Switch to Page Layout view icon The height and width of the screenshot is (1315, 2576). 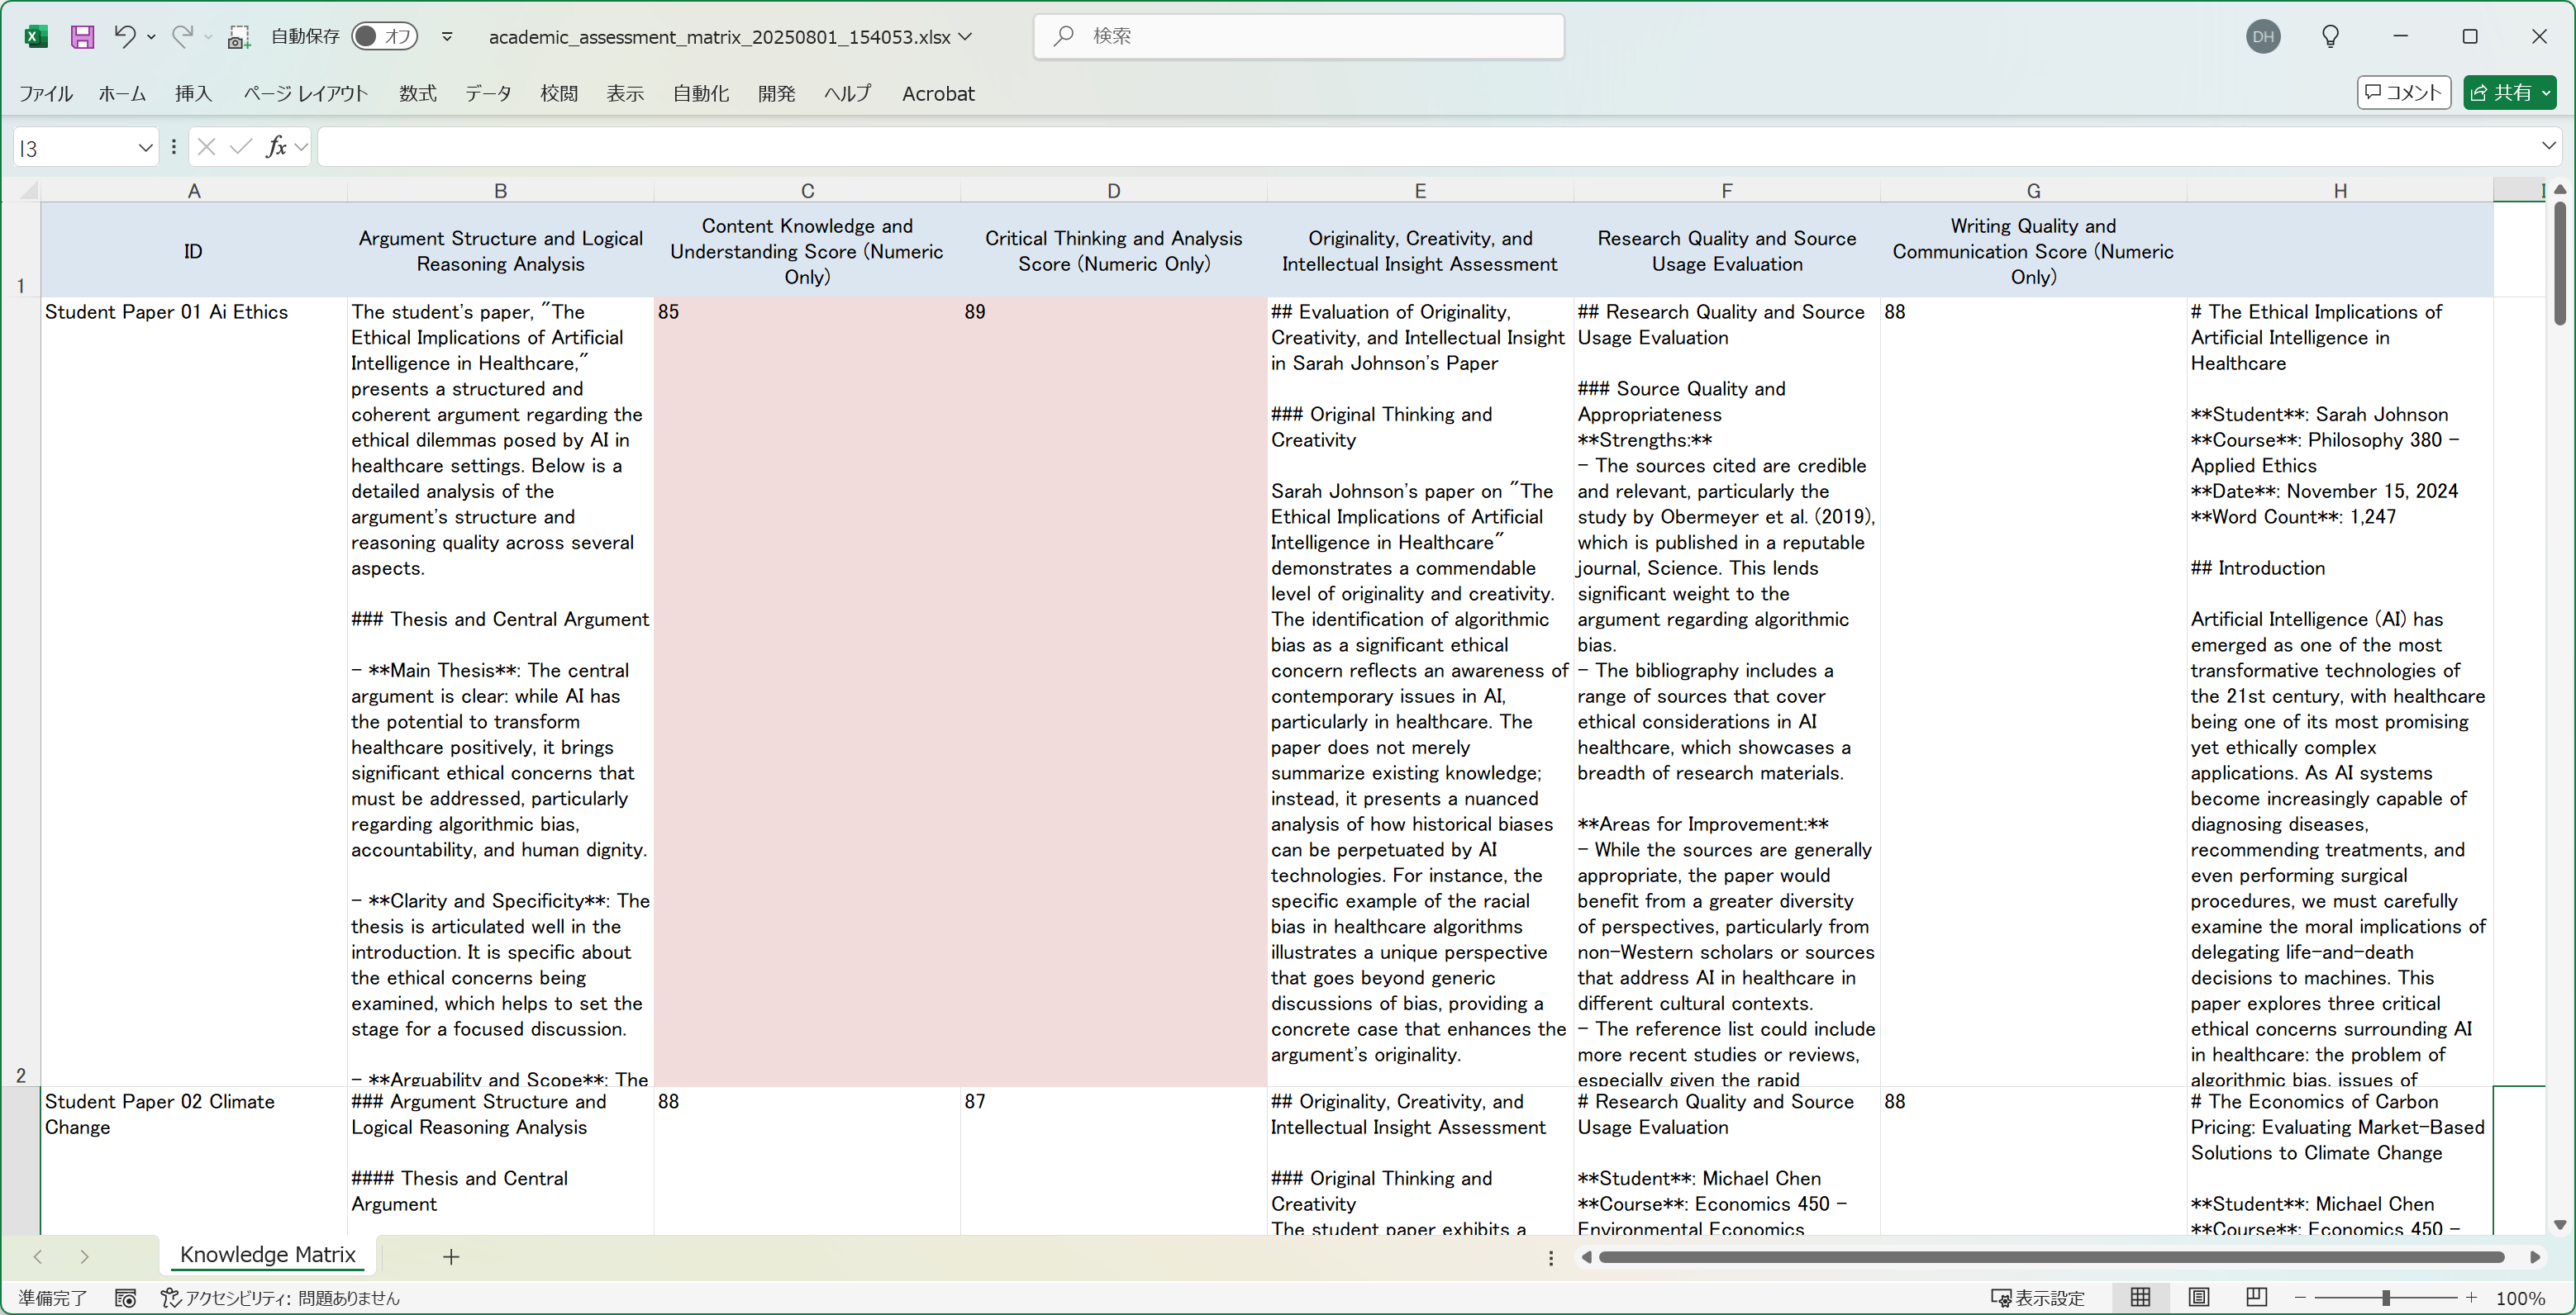[x=2198, y=1297]
